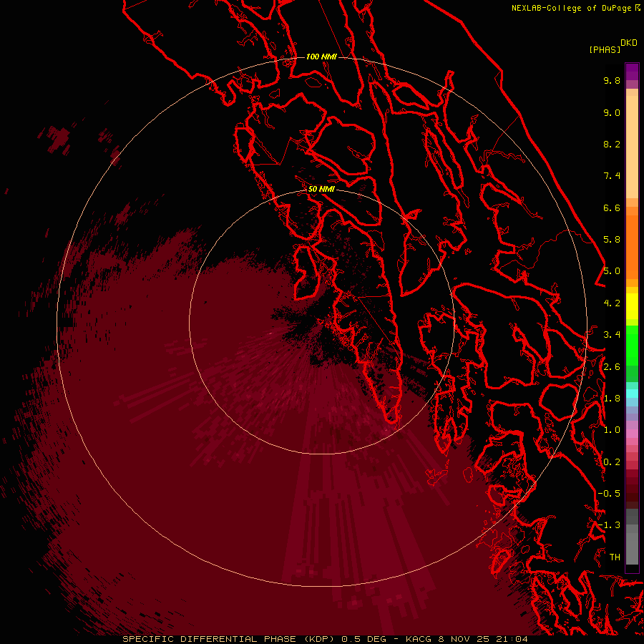The image size is (644, 644).
Task: Click the -0.5 scale value
Action: [x=609, y=494]
